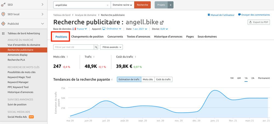Image resolution: width=274 pixels, height=124 pixels.
Task: Click the Export to PDF button
Action: point(259,22)
